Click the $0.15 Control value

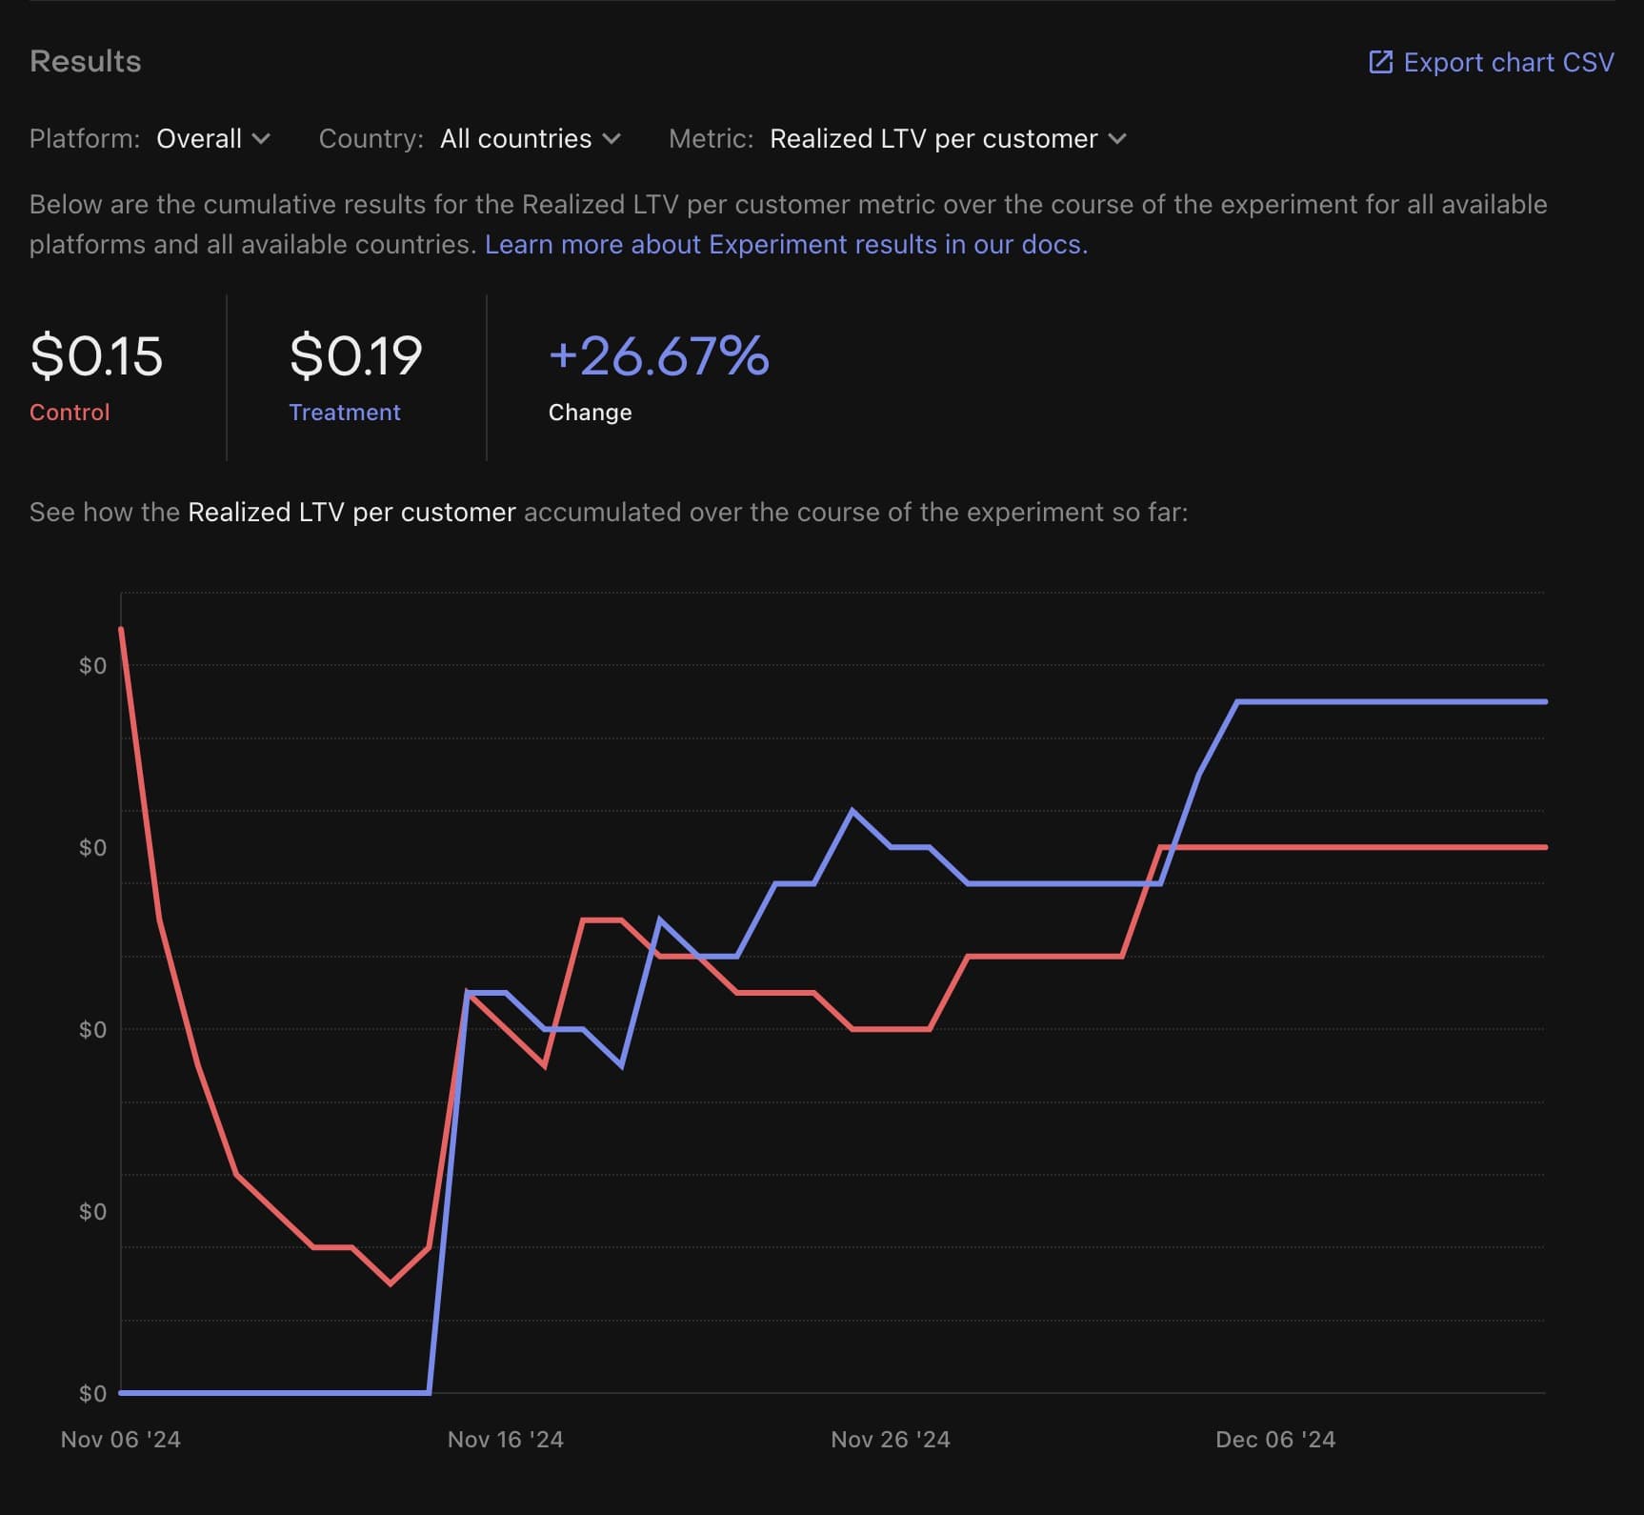pyautogui.click(x=96, y=356)
